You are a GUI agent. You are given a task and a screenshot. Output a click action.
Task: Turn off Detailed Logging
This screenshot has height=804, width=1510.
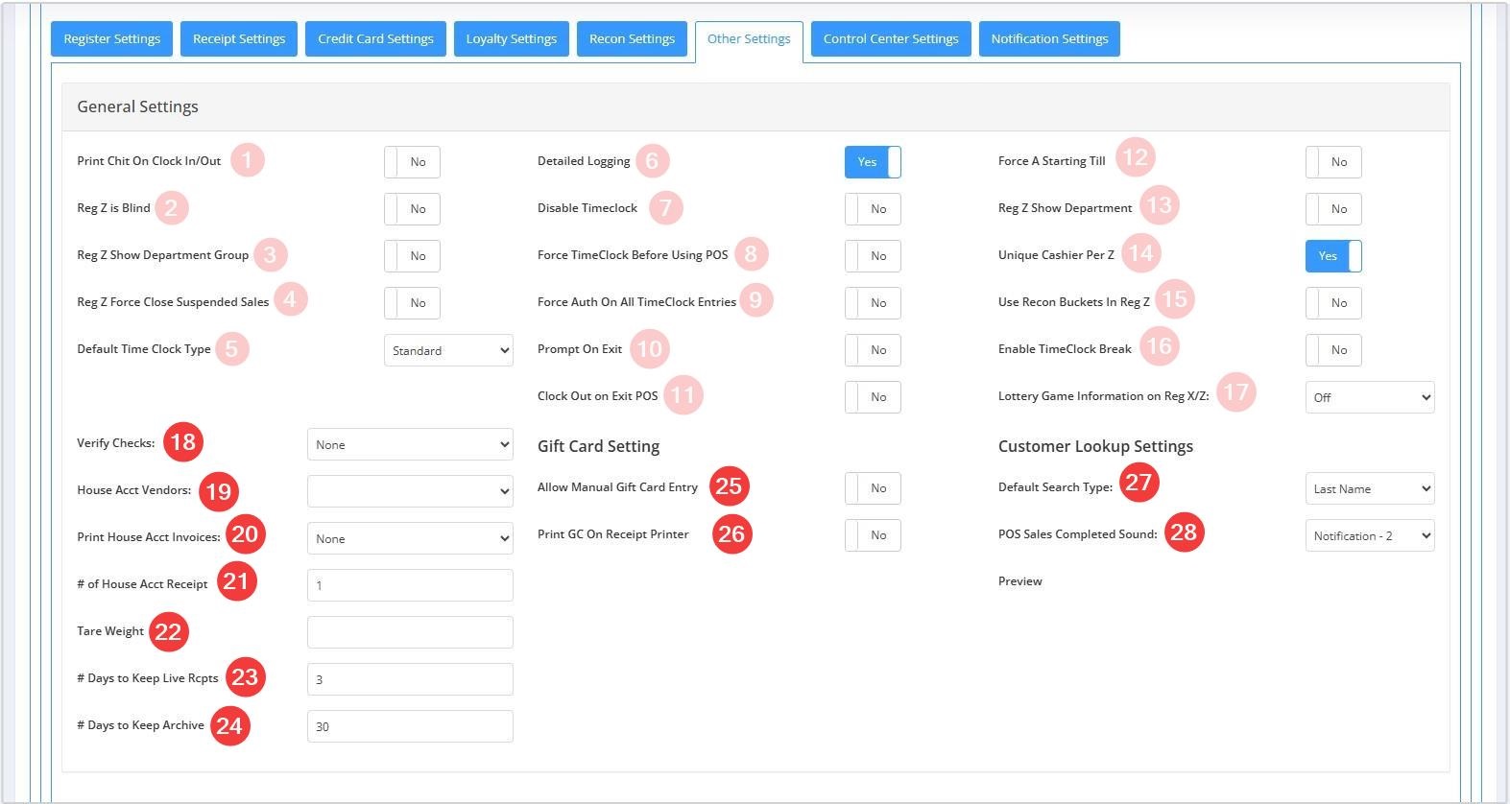pyautogui.click(x=873, y=162)
